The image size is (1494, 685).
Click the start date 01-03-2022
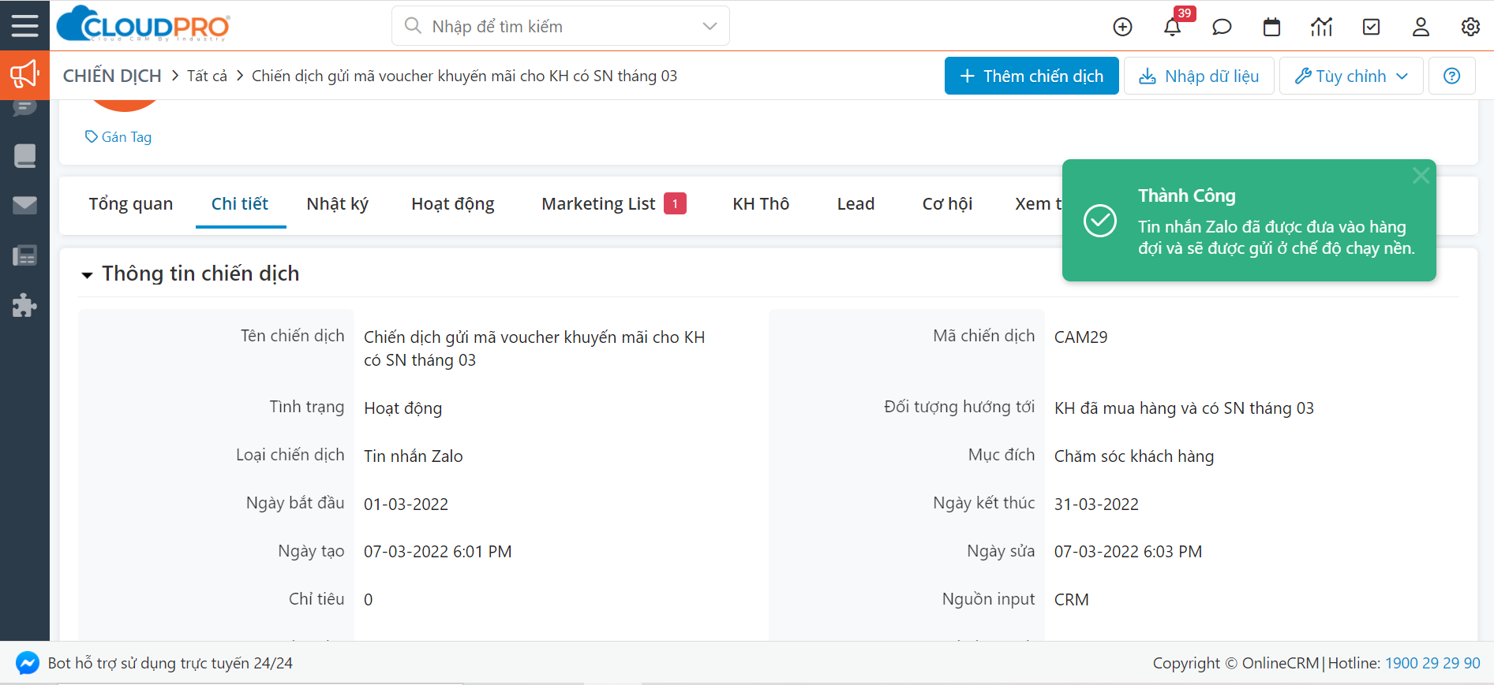(x=406, y=504)
